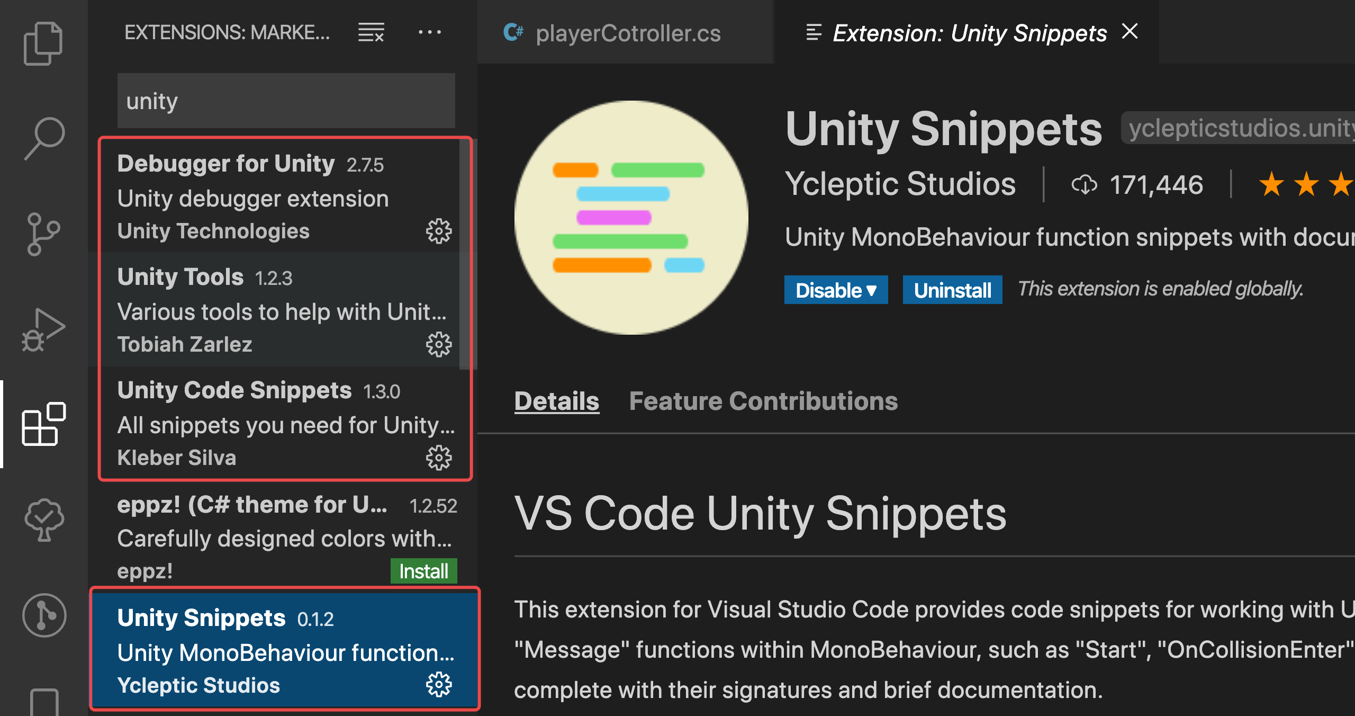Click the star rating of Unity Snippets
The image size is (1355, 716).
click(x=1305, y=184)
